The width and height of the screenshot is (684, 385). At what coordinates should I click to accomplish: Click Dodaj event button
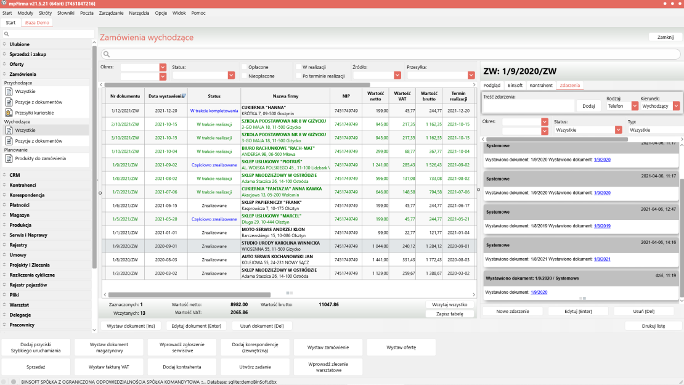tap(588, 106)
